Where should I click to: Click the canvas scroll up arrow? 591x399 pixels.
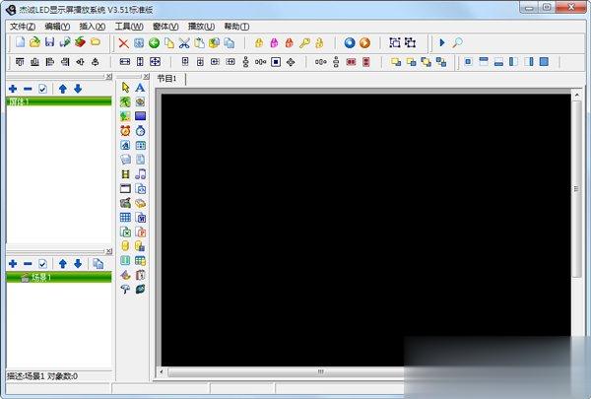click(x=576, y=96)
